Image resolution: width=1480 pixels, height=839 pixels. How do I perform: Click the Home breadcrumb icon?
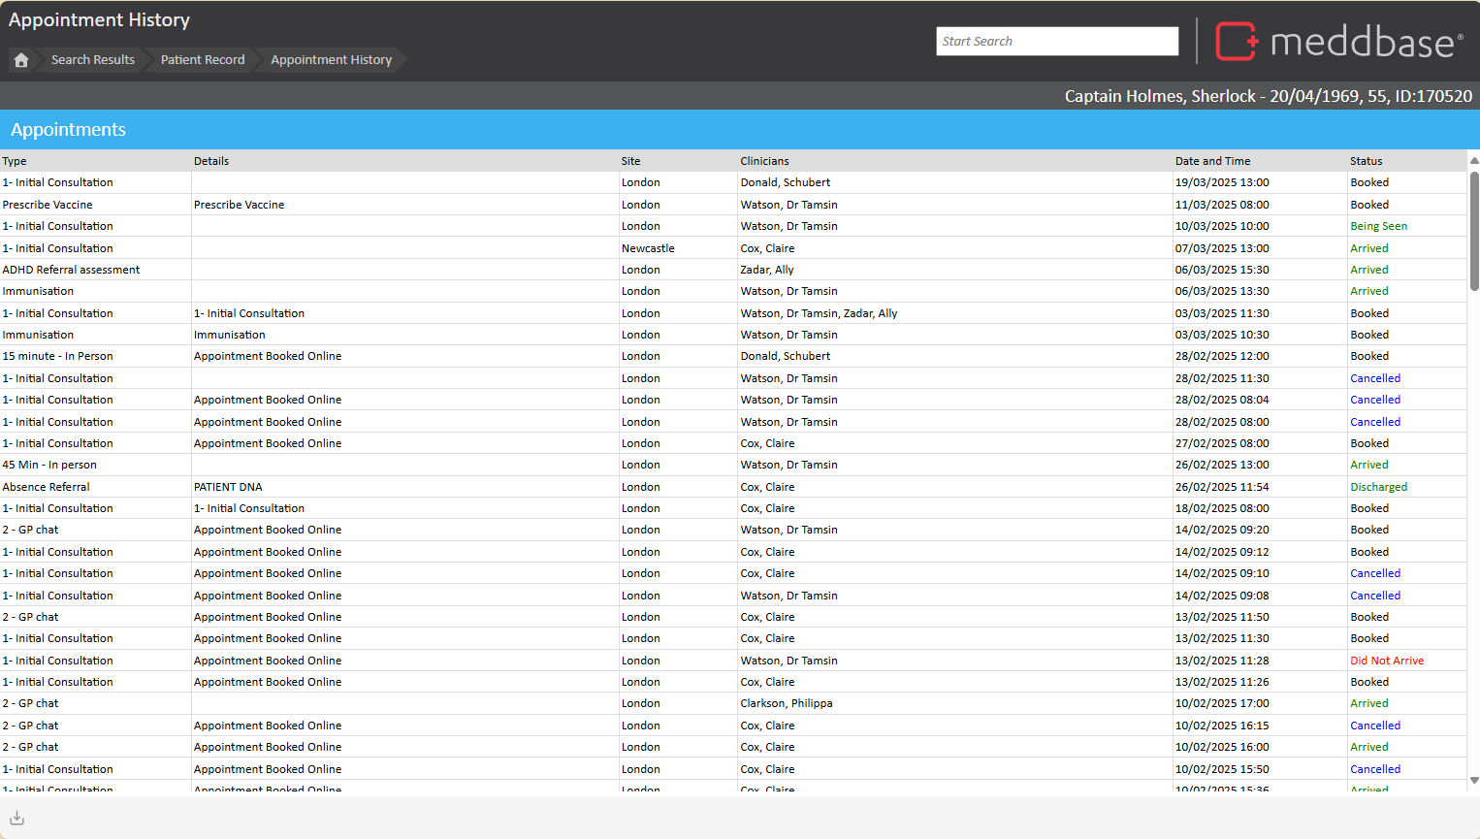pyautogui.click(x=21, y=60)
